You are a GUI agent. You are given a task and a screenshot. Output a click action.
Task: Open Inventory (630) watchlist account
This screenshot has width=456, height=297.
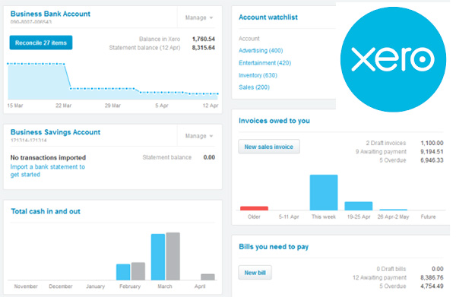point(258,75)
